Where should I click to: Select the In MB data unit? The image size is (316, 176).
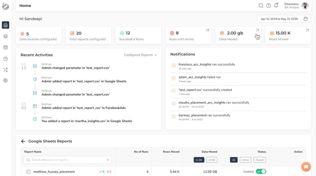pos(212,160)
